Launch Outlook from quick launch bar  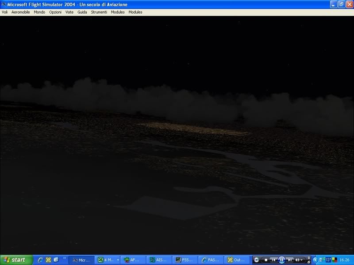pyautogui.click(x=48, y=260)
